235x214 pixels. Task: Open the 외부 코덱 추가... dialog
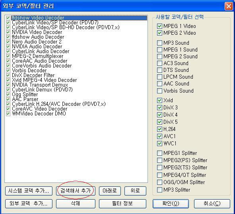(x=29, y=204)
